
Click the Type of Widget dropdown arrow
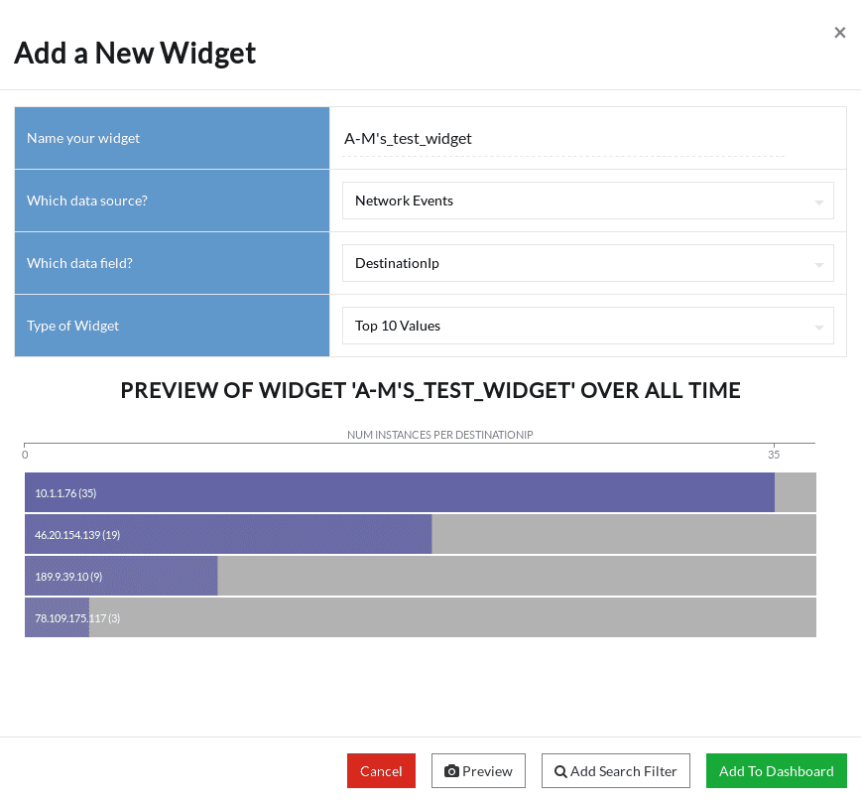[x=818, y=327]
